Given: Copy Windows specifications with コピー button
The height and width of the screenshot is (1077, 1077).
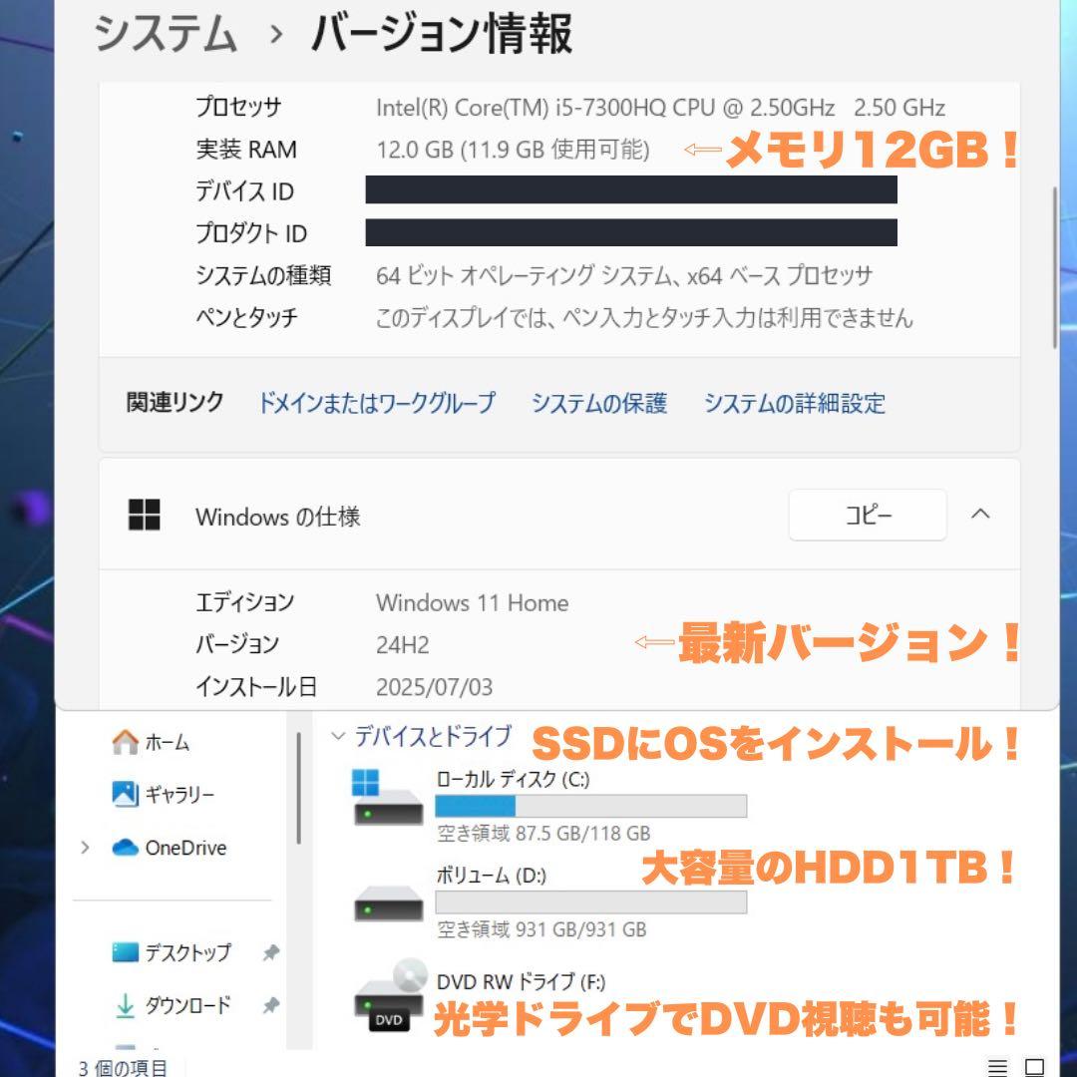Looking at the screenshot, I should pyautogui.click(x=868, y=515).
